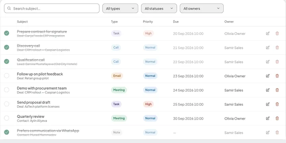Click the Note type badge
The width and height of the screenshot is (286, 143).
coord(116,132)
